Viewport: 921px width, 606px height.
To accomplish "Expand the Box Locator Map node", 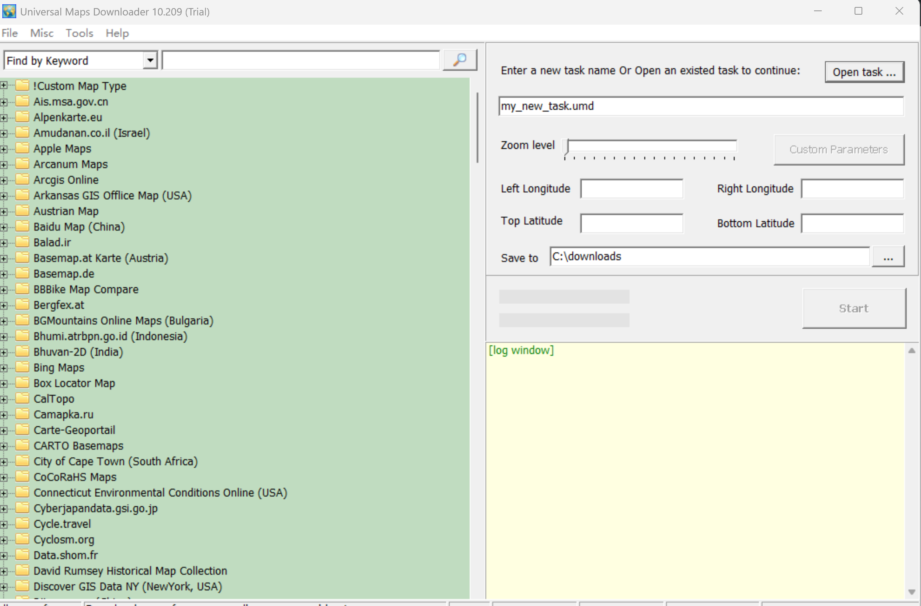I will (3, 384).
